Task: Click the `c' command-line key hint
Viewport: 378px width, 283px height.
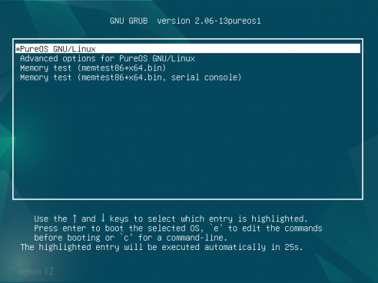Action: point(126,238)
